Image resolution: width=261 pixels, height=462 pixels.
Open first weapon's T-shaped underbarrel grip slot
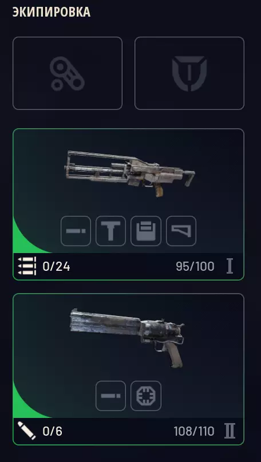(111, 231)
